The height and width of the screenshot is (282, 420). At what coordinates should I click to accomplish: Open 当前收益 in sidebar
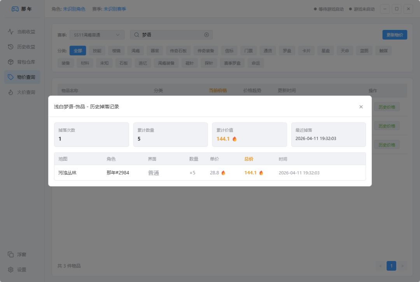point(22,31)
